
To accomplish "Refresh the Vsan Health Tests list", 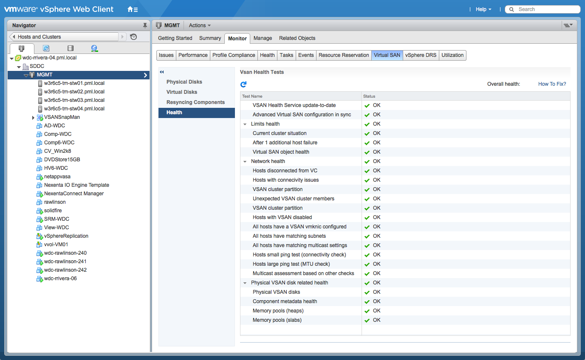I will click(x=243, y=84).
